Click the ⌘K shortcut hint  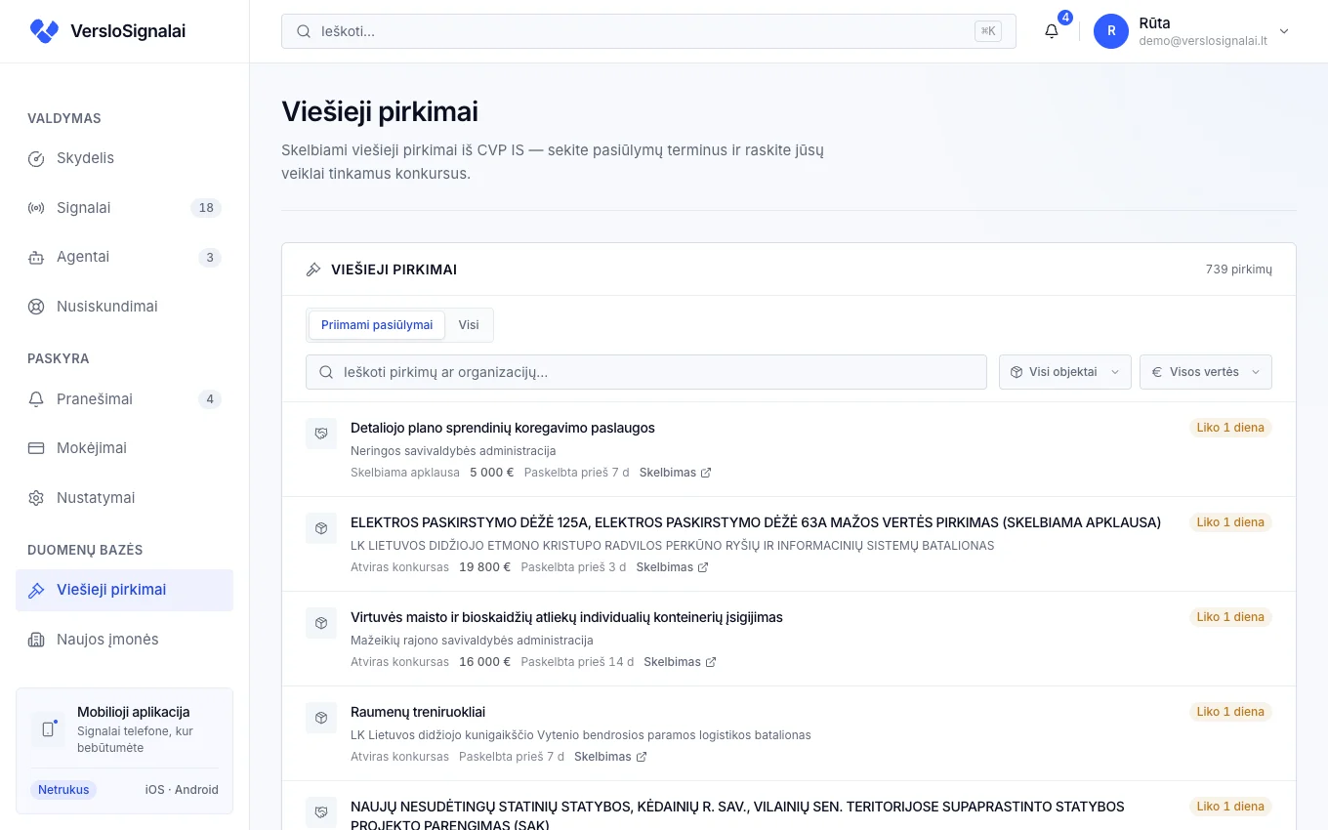point(988,31)
